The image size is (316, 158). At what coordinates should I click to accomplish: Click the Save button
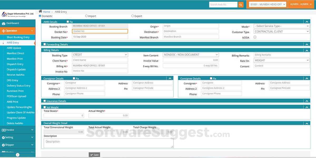94,155
